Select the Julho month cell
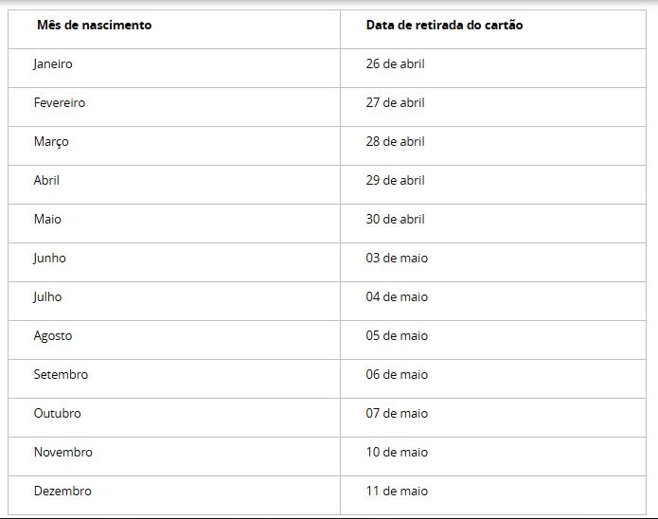The image size is (658, 519). tap(47, 297)
